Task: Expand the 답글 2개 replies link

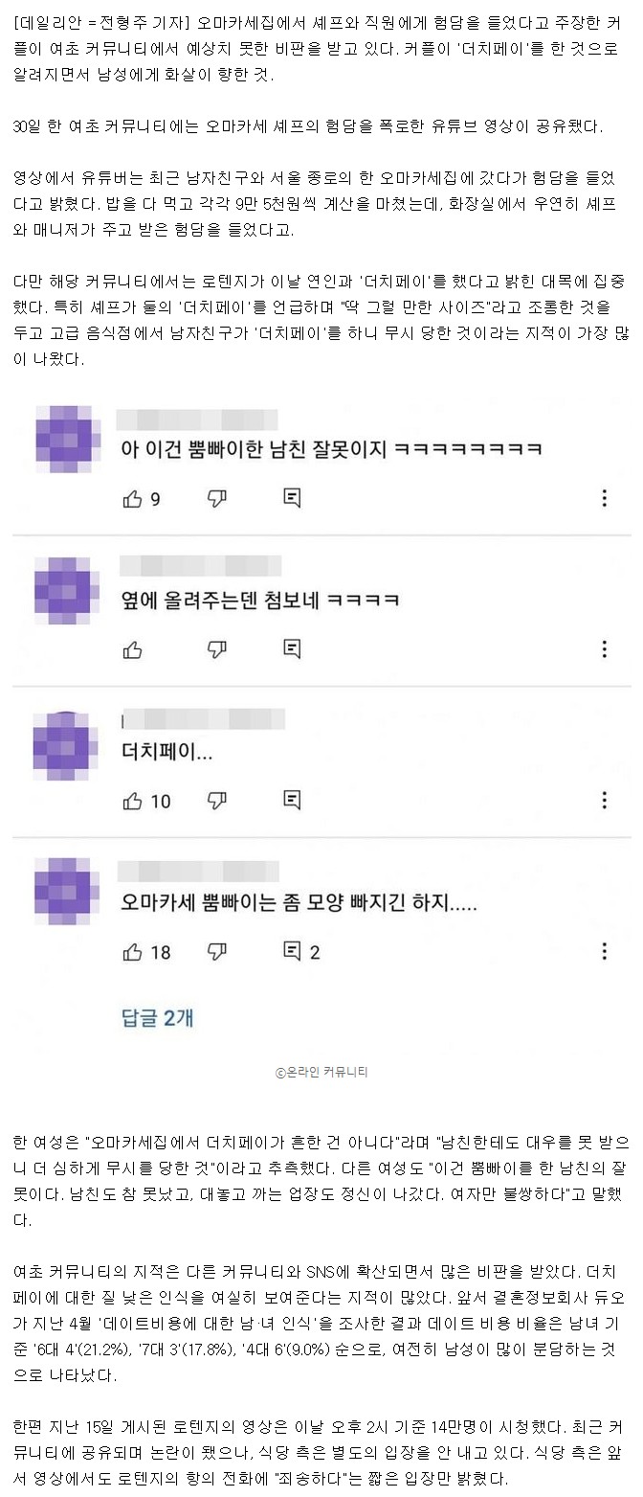Action: pyautogui.click(x=157, y=1017)
